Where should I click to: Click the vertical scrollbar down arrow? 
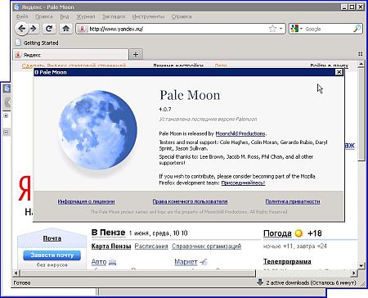tap(361, 265)
